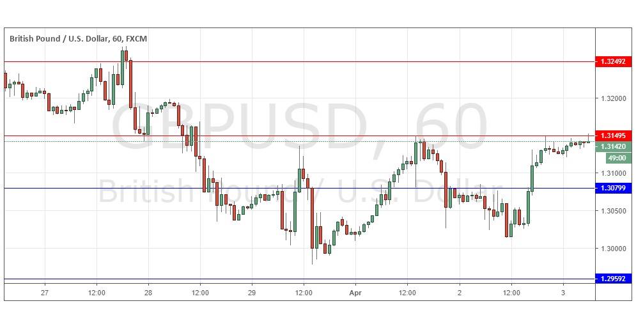Click the 1.30500 price axis label
Viewport: 636px width, 324px height.
[x=612, y=211]
